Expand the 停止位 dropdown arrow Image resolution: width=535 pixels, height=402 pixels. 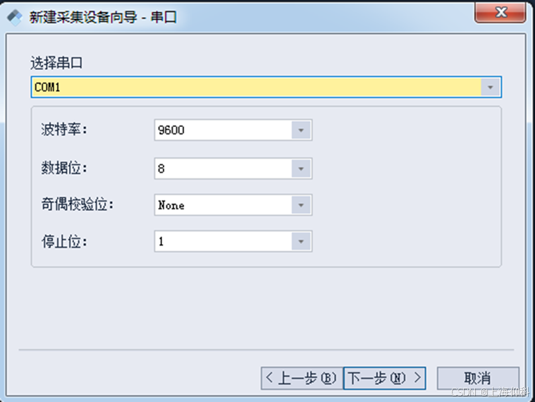[301, 241]
